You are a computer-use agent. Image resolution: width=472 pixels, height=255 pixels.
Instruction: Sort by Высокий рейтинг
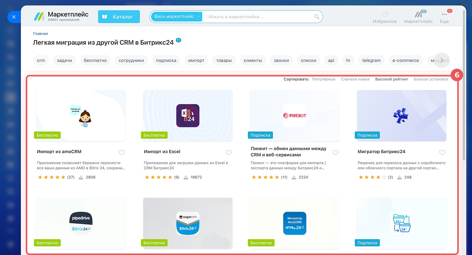[392, 79]
